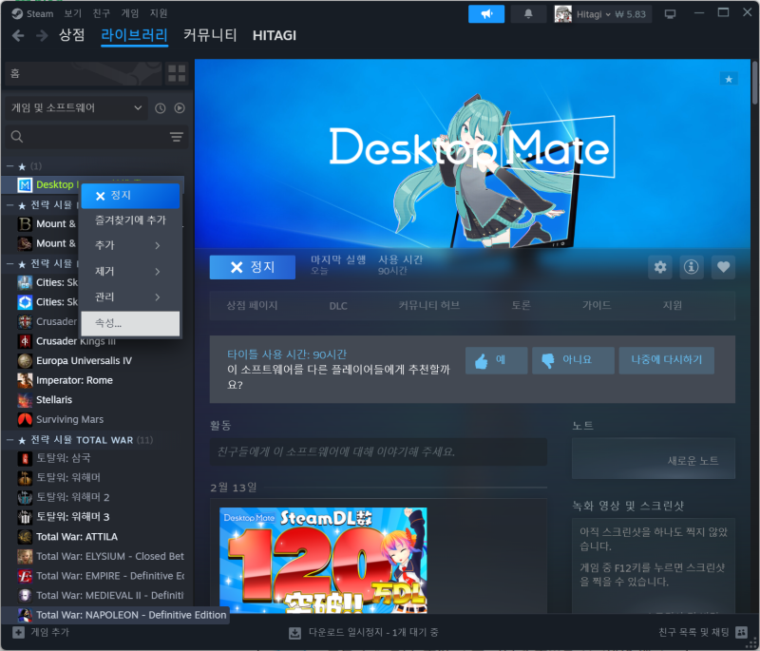Click 나중에 다시하기 button
This screenshot has width=760, height=651.
tap(667, 360)
